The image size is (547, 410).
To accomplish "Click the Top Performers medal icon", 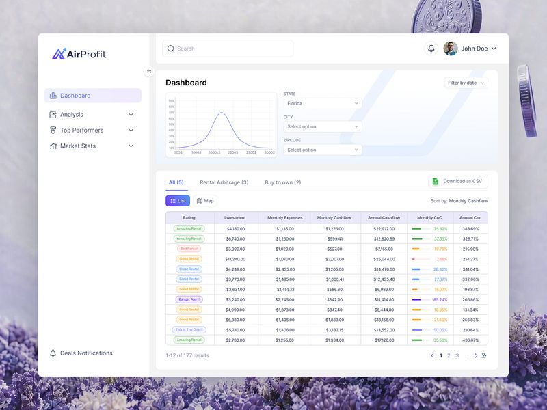I will pos(53,131).
